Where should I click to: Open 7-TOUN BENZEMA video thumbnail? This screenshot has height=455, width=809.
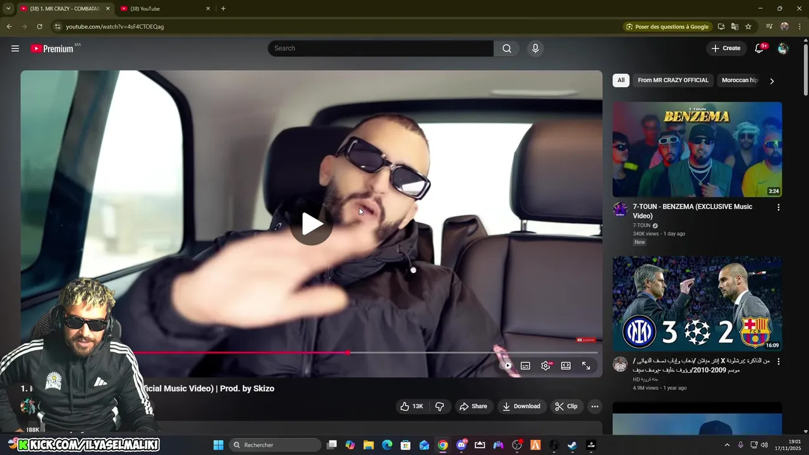697,149
